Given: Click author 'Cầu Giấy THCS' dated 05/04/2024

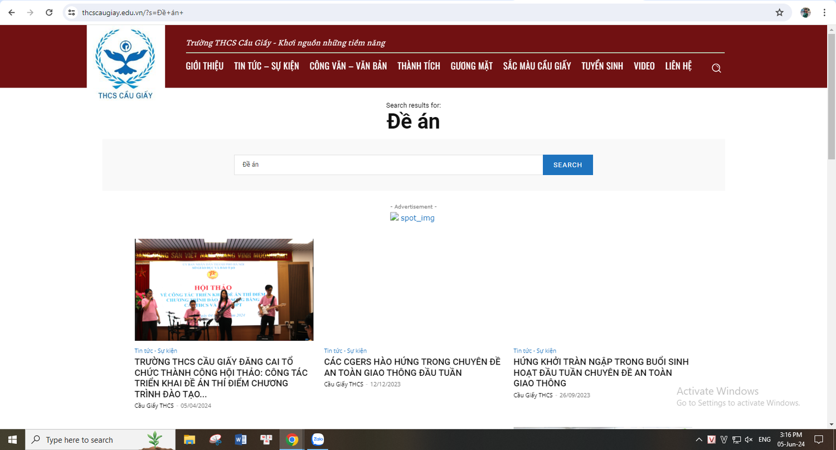Looking at the screenshot, I should (x=154, y=405).
